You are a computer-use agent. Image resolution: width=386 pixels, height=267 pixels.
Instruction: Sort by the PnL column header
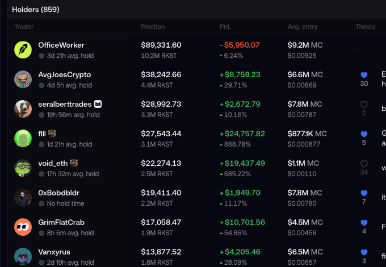(x=225, y=27)
